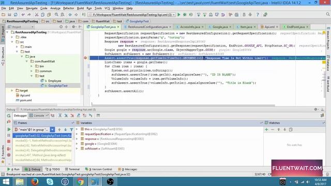Open the run configuration Api.xml dropdown
Screen dimensions: 331x186
(132, 14)
